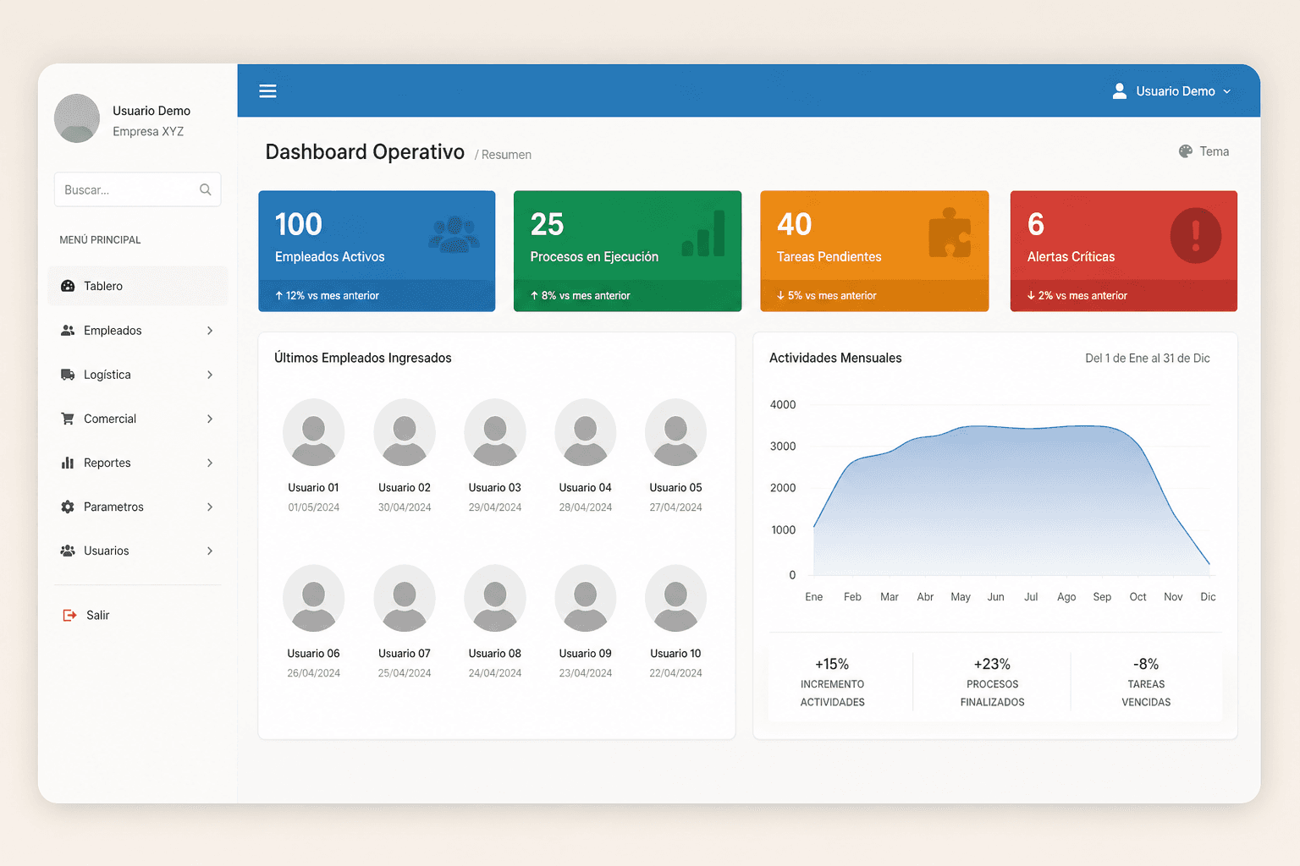
Task: Click the alert exclamation icon on Alertas Críticas
Action: point(1195,235)
